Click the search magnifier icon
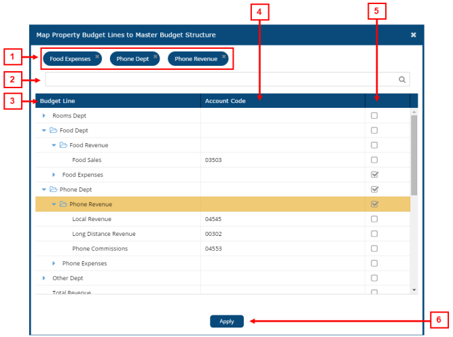The width and height of the screenshot is (453, 337). click(402, 80)
